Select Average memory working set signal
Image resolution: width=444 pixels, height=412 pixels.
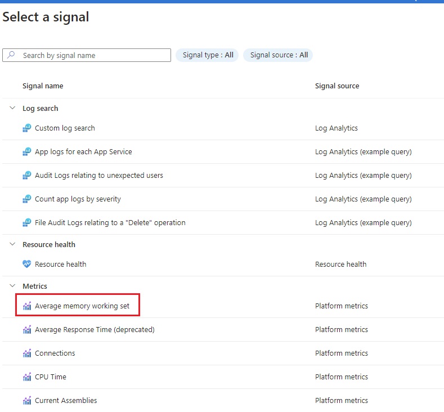(x=82, y=306)
